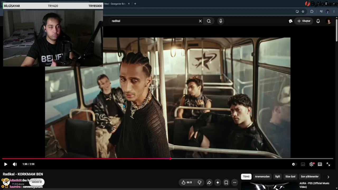Viewport: 338px width, 190px height.
Task: Open the player settings gear
Action: tap(311, 164)
